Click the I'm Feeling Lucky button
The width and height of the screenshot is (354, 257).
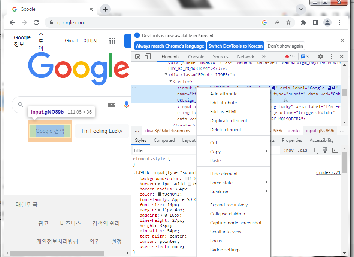click(102, 131)
